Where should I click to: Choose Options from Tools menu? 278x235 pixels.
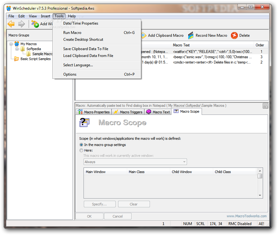[97, 74]
